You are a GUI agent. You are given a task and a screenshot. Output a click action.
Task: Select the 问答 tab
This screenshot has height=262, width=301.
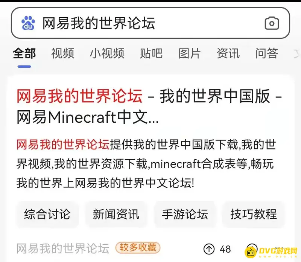click(x=267, y=53)
